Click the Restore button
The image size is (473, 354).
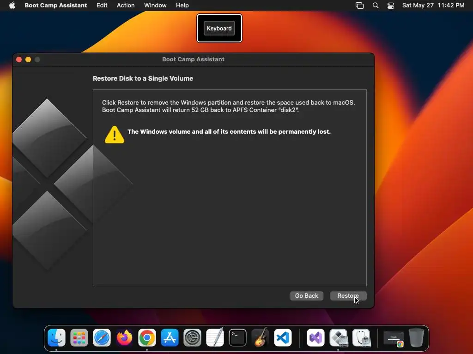pyautogui.click(x=348, y=295)
